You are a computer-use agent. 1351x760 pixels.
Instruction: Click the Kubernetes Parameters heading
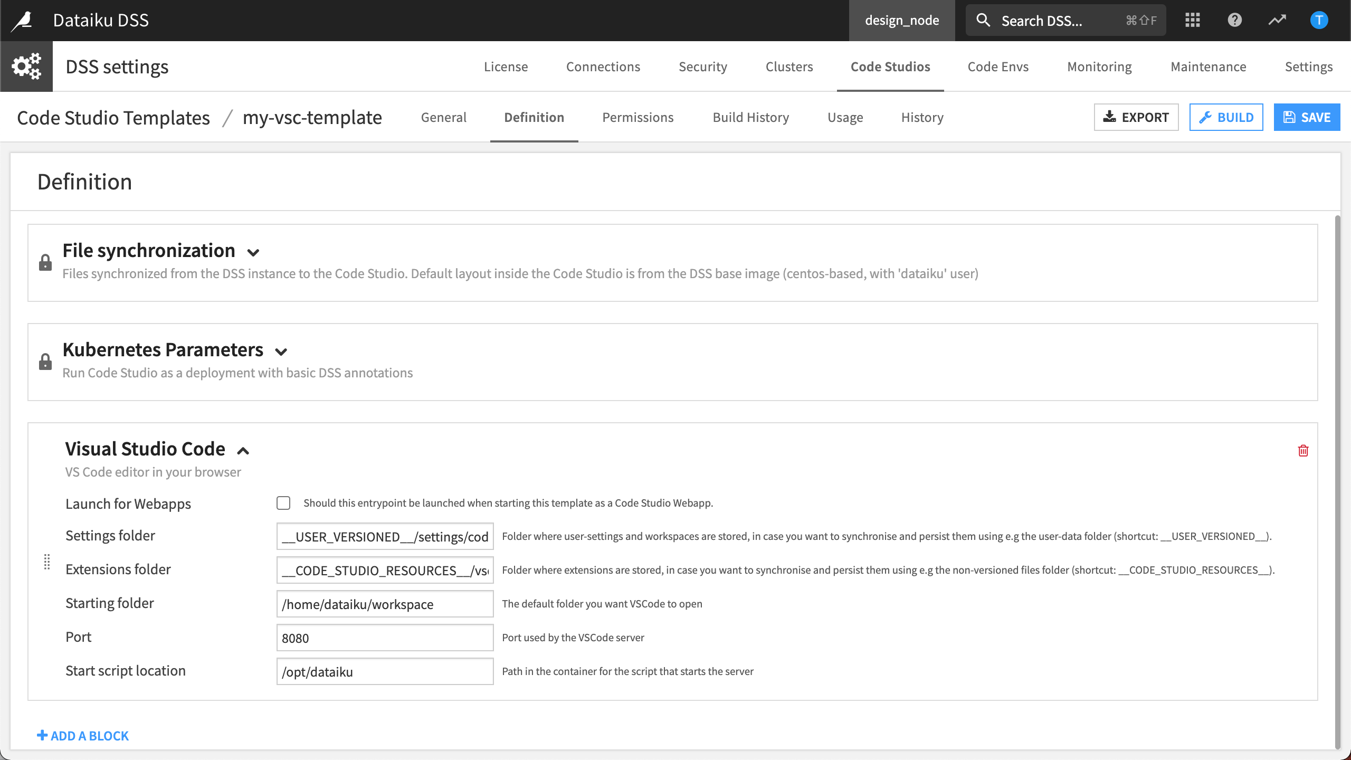point(163,349)
